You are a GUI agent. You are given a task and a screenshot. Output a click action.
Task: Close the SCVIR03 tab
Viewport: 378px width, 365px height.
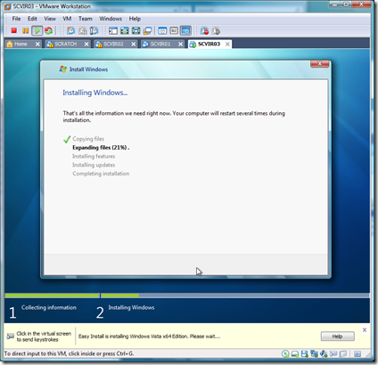(x=227, y=44)
